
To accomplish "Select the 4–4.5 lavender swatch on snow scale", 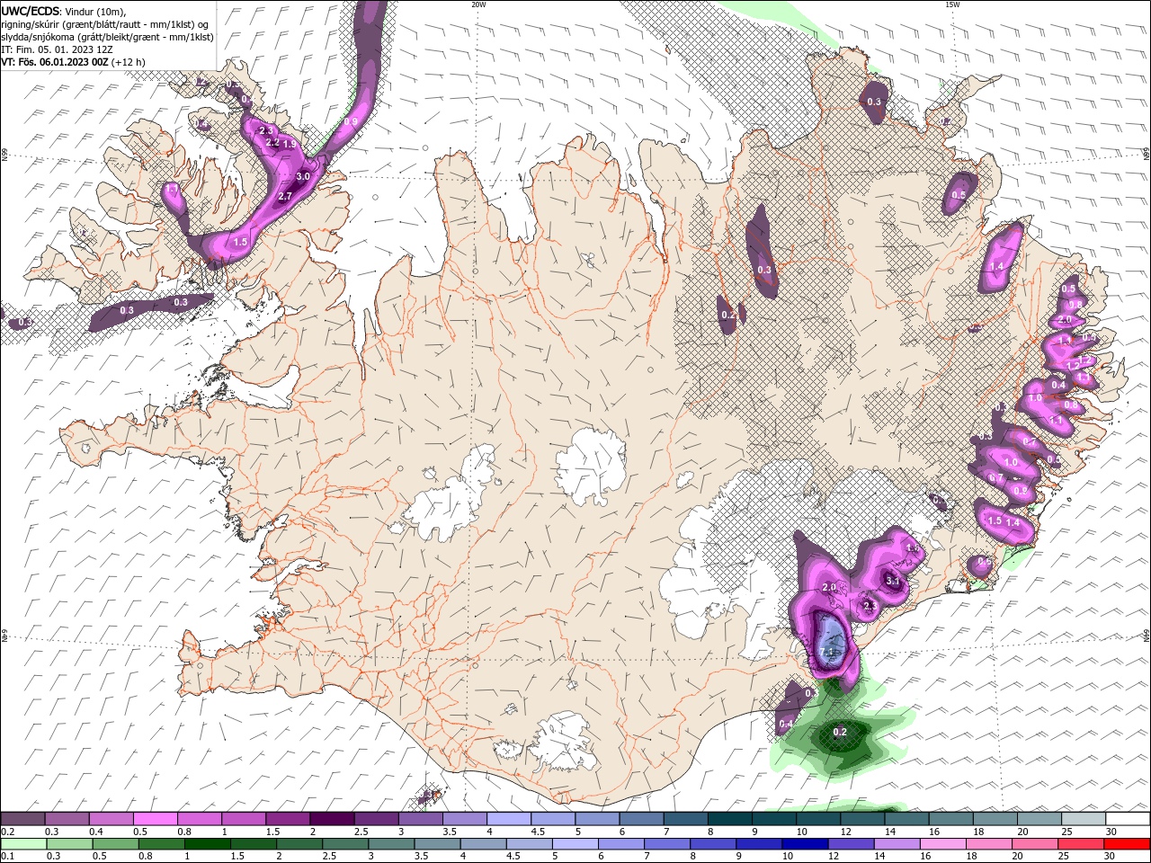I will [509, 819].
